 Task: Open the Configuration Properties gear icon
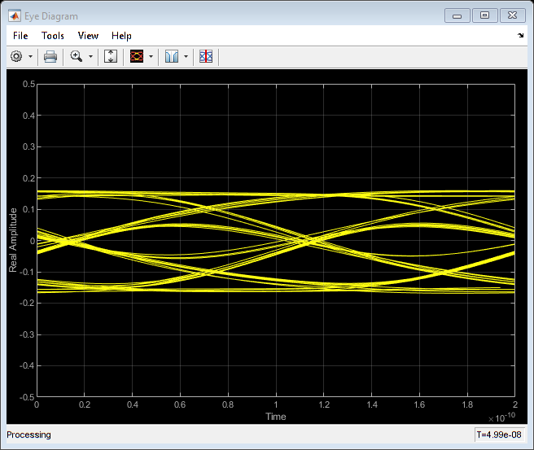(16, 56)
